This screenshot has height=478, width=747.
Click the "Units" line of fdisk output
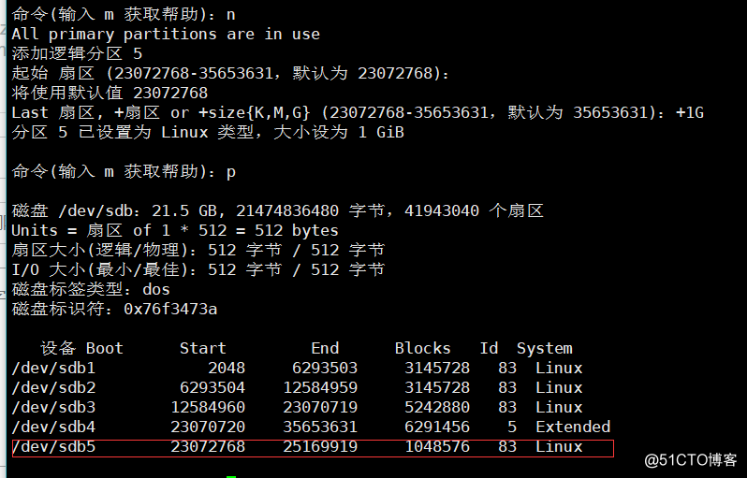pos(175,230)
